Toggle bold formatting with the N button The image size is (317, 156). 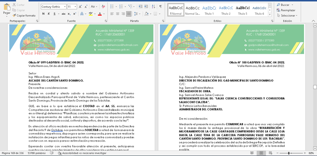click(43, 14)
